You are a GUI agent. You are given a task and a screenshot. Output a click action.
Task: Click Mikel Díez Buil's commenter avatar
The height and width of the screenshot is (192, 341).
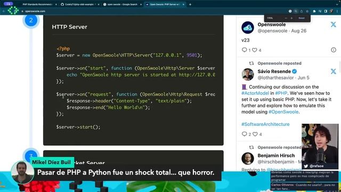pos(22,173)
